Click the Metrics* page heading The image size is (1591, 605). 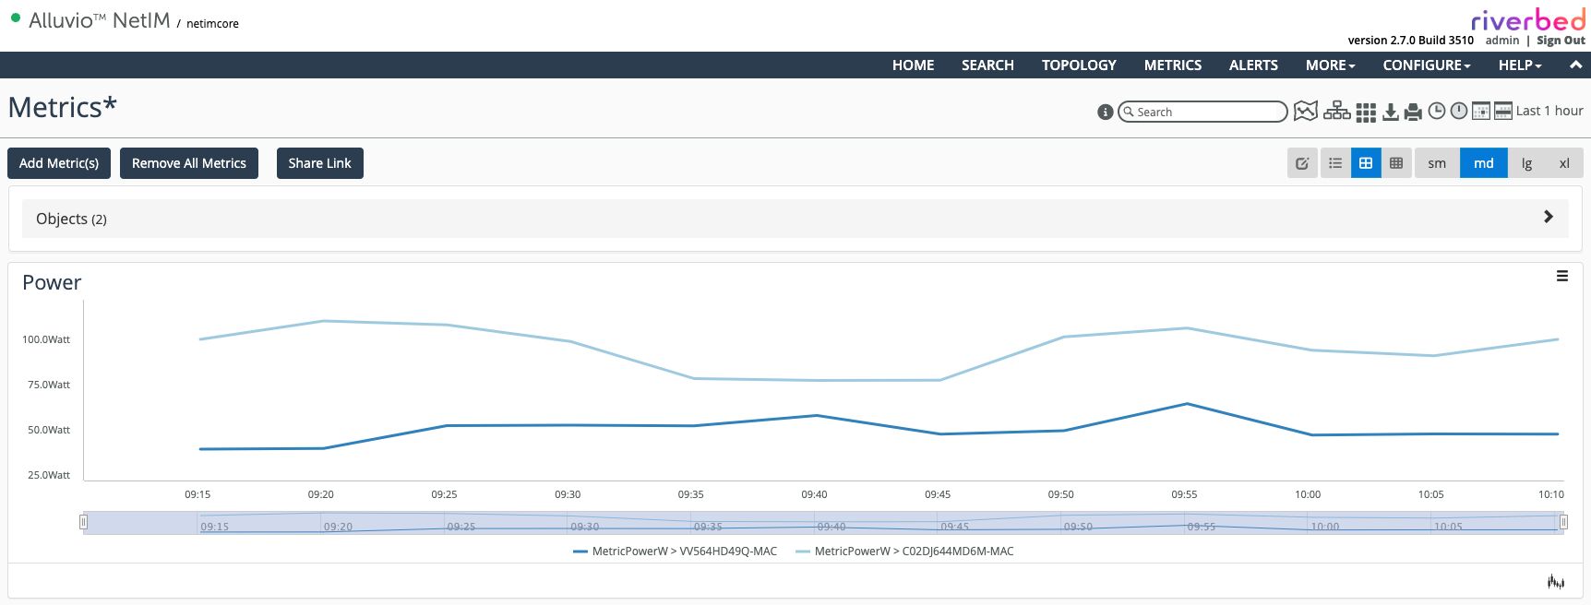pos(63,108)
